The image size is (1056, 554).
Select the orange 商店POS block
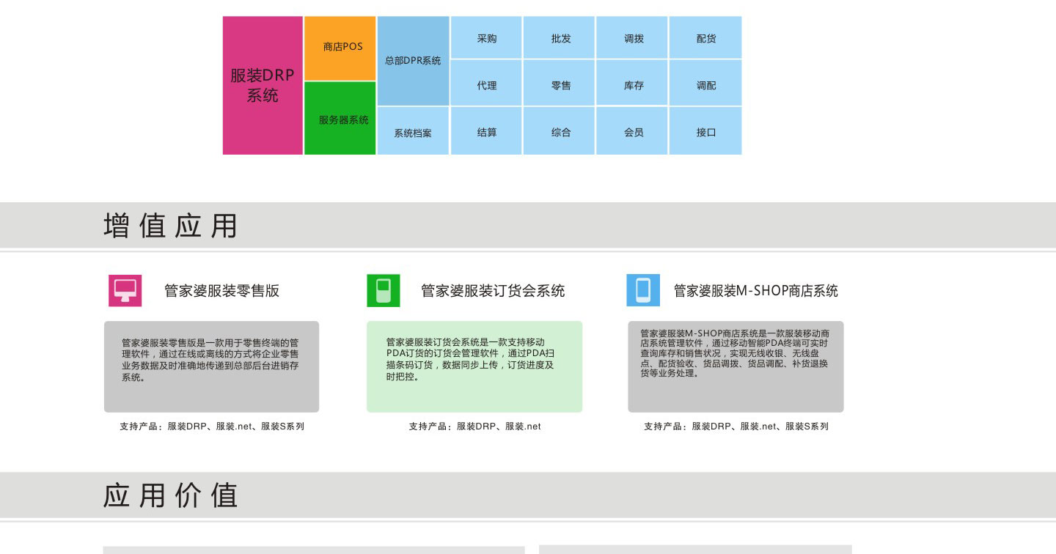[340, 48]
